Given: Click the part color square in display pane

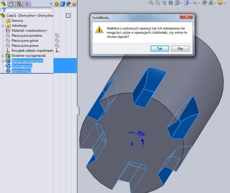Looking at the screenshot, I should (x=68, y=15).
